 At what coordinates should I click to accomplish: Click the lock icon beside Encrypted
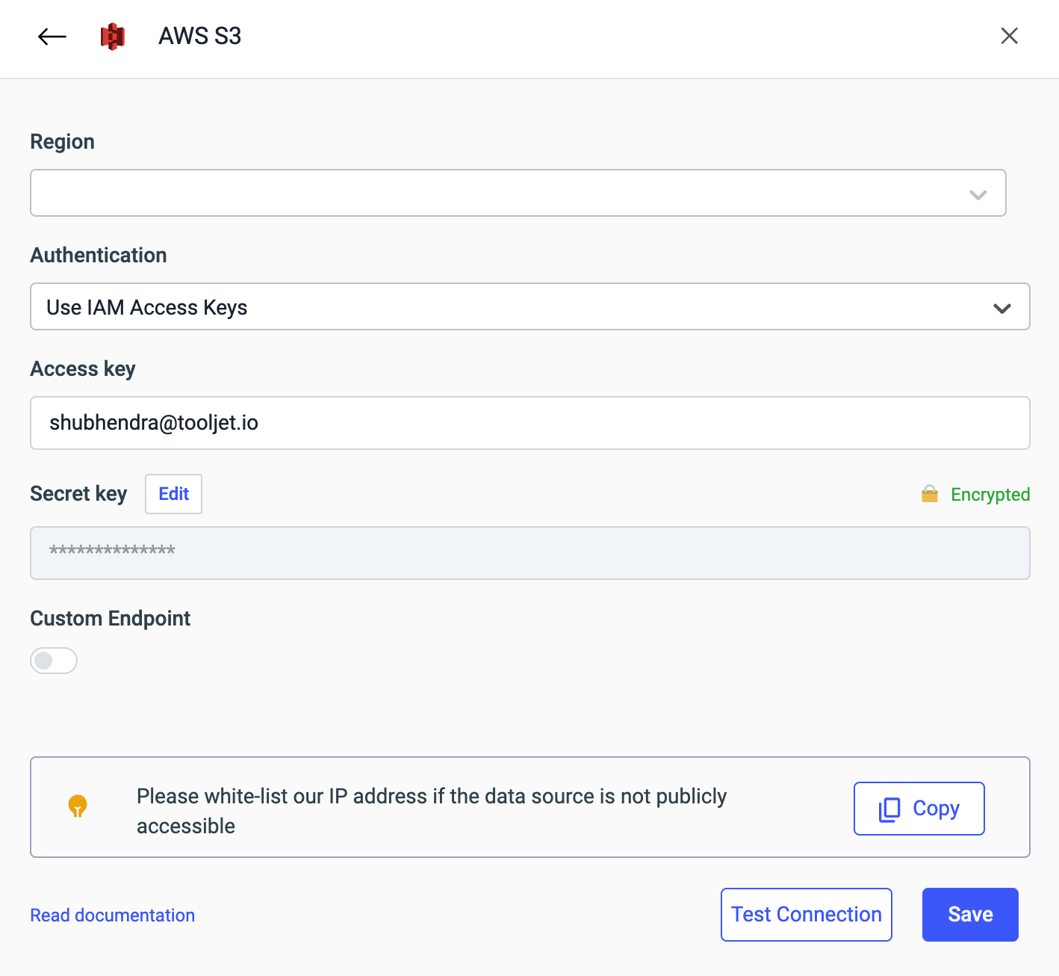pyautogui.click(x=930, y=494)
